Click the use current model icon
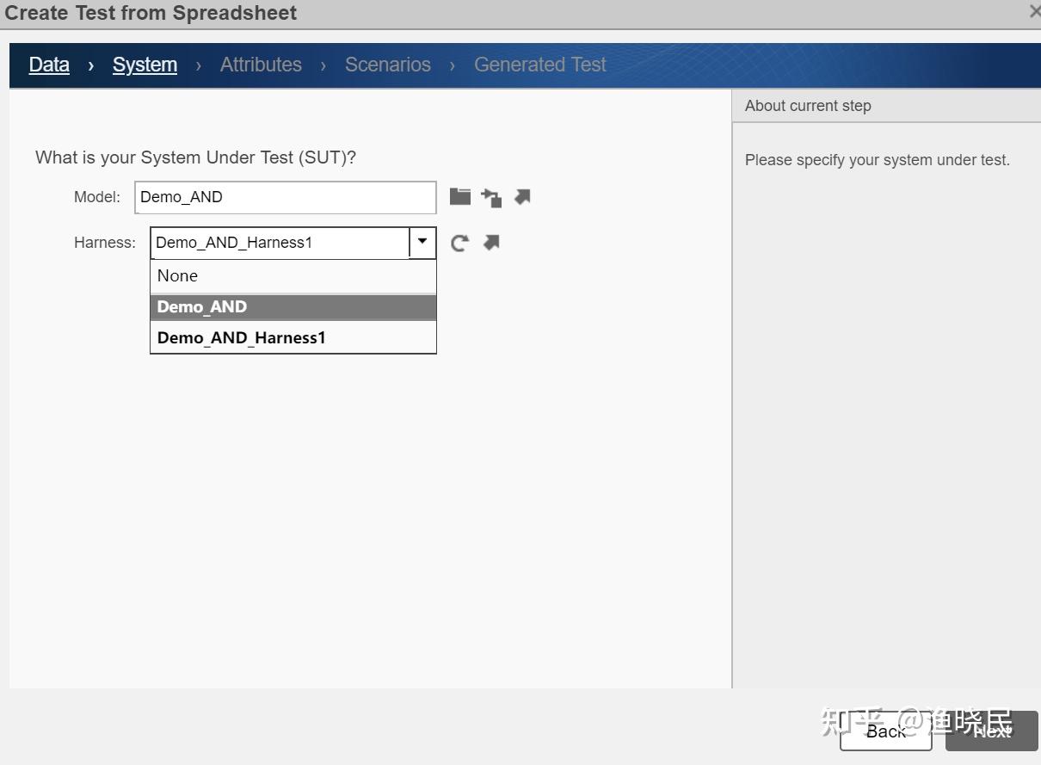Viewport: 1041px width, 765px height. tap(490, 196)
